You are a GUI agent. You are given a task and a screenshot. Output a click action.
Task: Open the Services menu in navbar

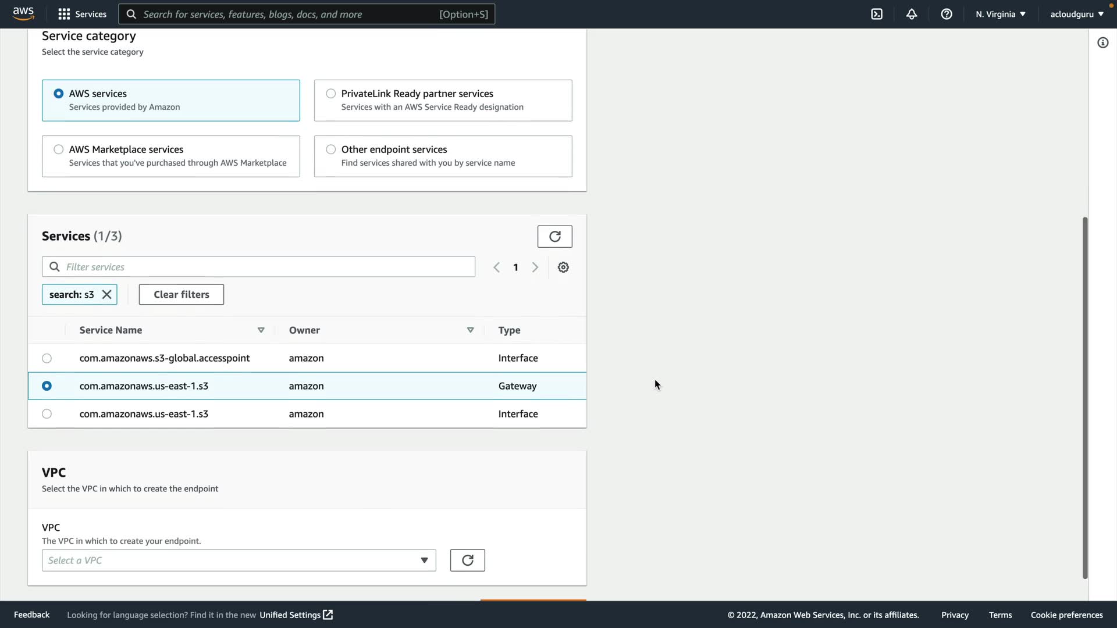coord(82,14)
